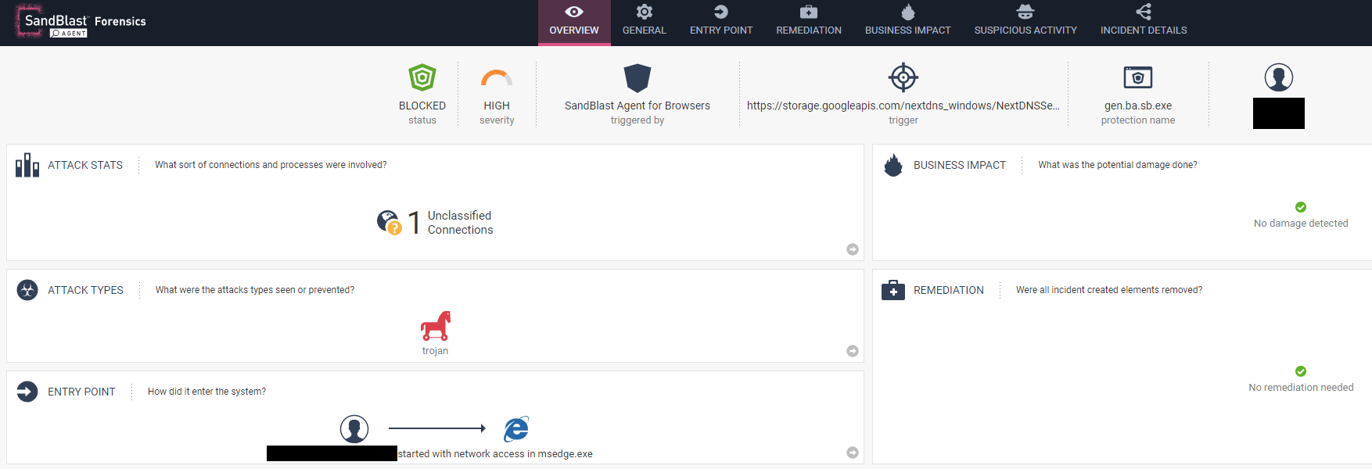Screen dimensions: 1372x469
Task: Click the user icon in Entry Point flow
Action: click(x=354, y=428)
